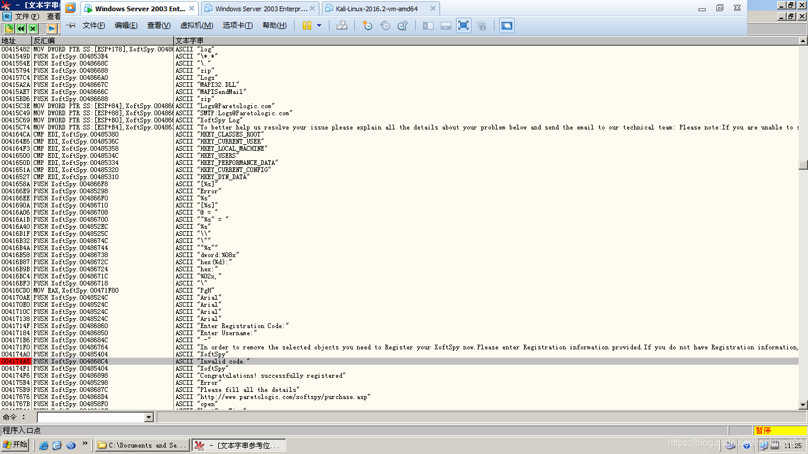This screenshot has height=454, width=808.
Task: Click the vertical scrollbar up arrow
Action: pyautogui.click(x=803, y=41)
